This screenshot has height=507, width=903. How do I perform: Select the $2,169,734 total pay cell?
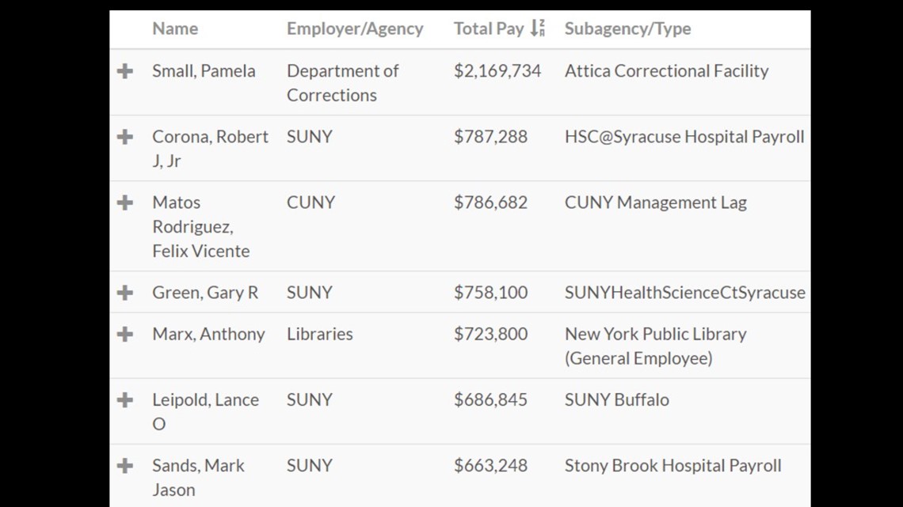[497, 70]
